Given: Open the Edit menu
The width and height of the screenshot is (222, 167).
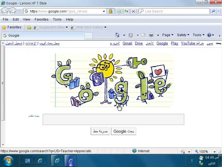Looking at the screenshot, I should tap(16, 19).
